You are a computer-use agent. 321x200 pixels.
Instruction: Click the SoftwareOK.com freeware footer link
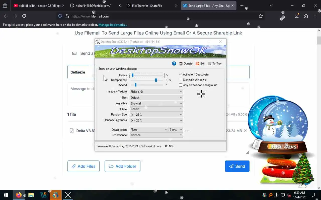click(x=151, y=146)
